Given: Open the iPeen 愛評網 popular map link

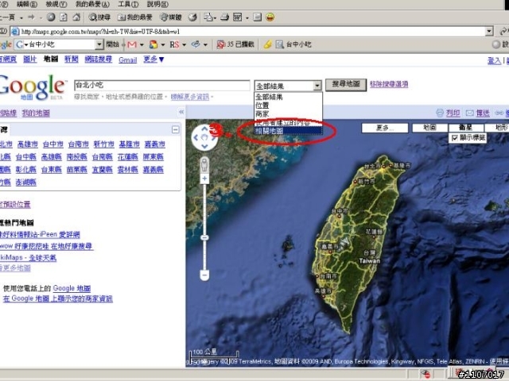Looking at the screenshot, I should [40, 234].
